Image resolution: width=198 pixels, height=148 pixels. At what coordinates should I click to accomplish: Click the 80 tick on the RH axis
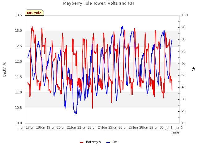tap(183, 39)
